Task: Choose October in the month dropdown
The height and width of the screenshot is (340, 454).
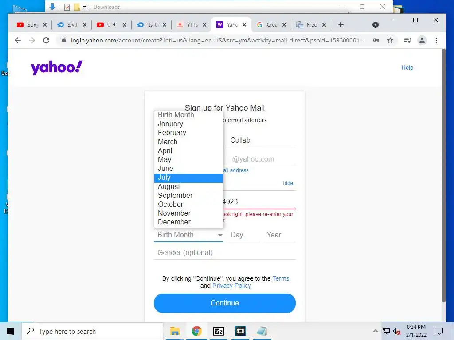Action: [188, 205]
